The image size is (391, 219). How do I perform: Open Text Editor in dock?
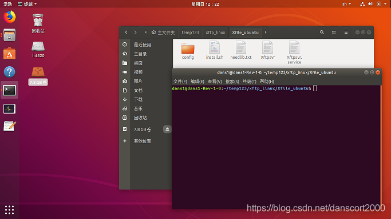click(10, 126)
